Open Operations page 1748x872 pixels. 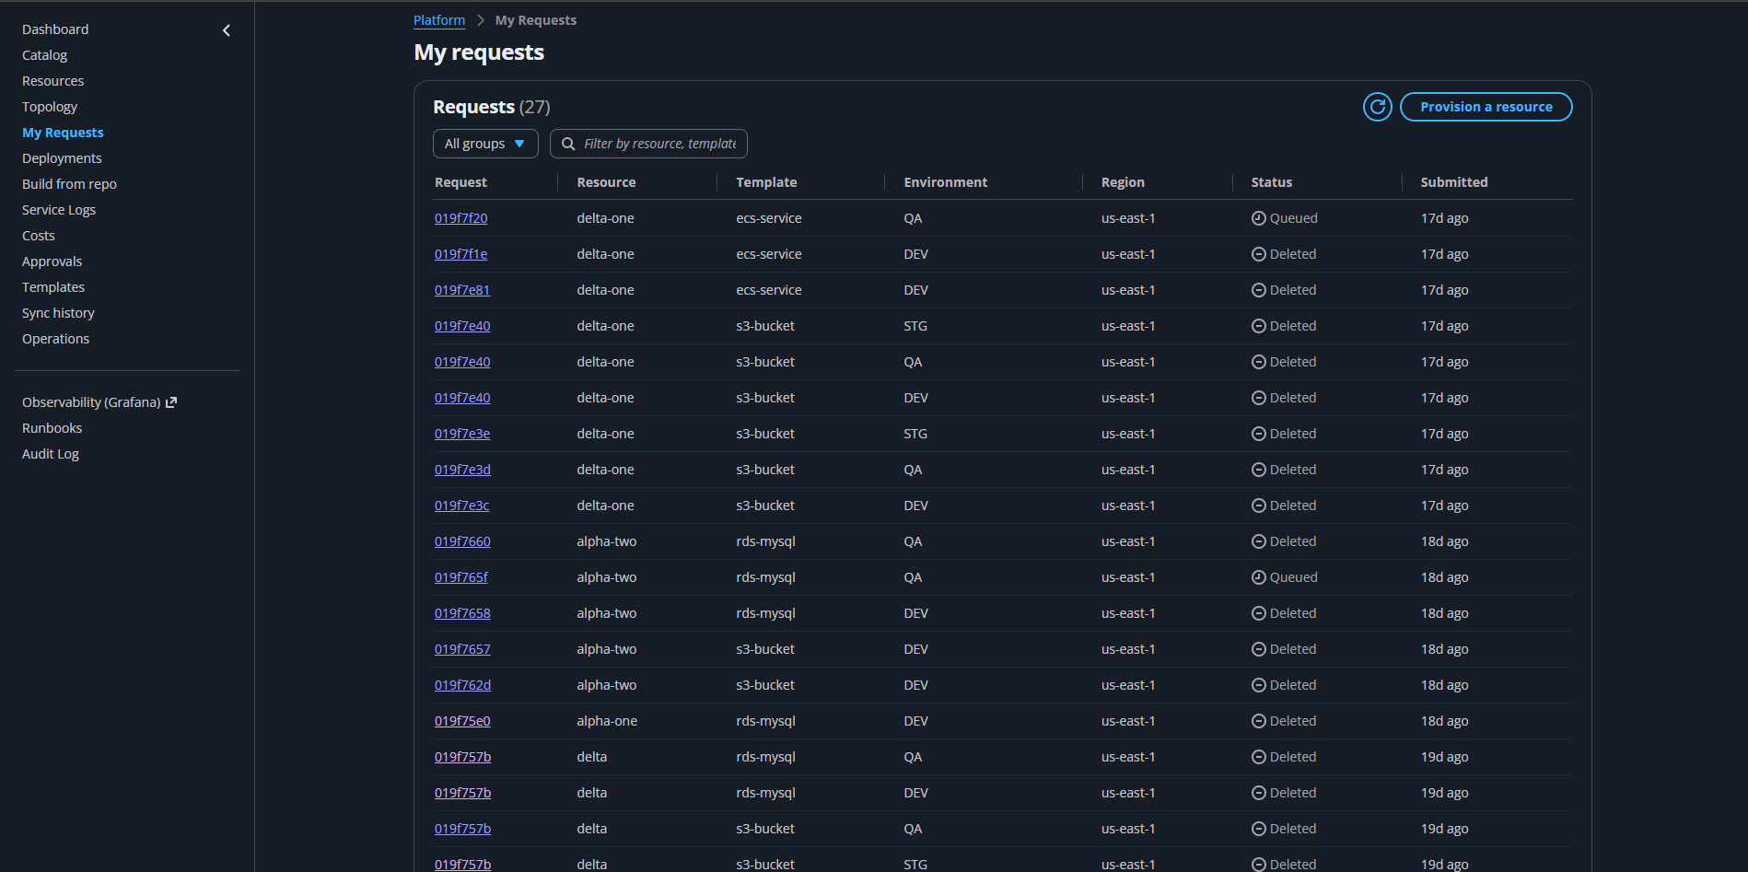coord(55,339)
